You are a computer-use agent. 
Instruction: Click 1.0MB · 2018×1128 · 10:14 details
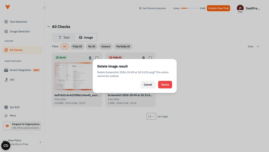tap(122, 103)
